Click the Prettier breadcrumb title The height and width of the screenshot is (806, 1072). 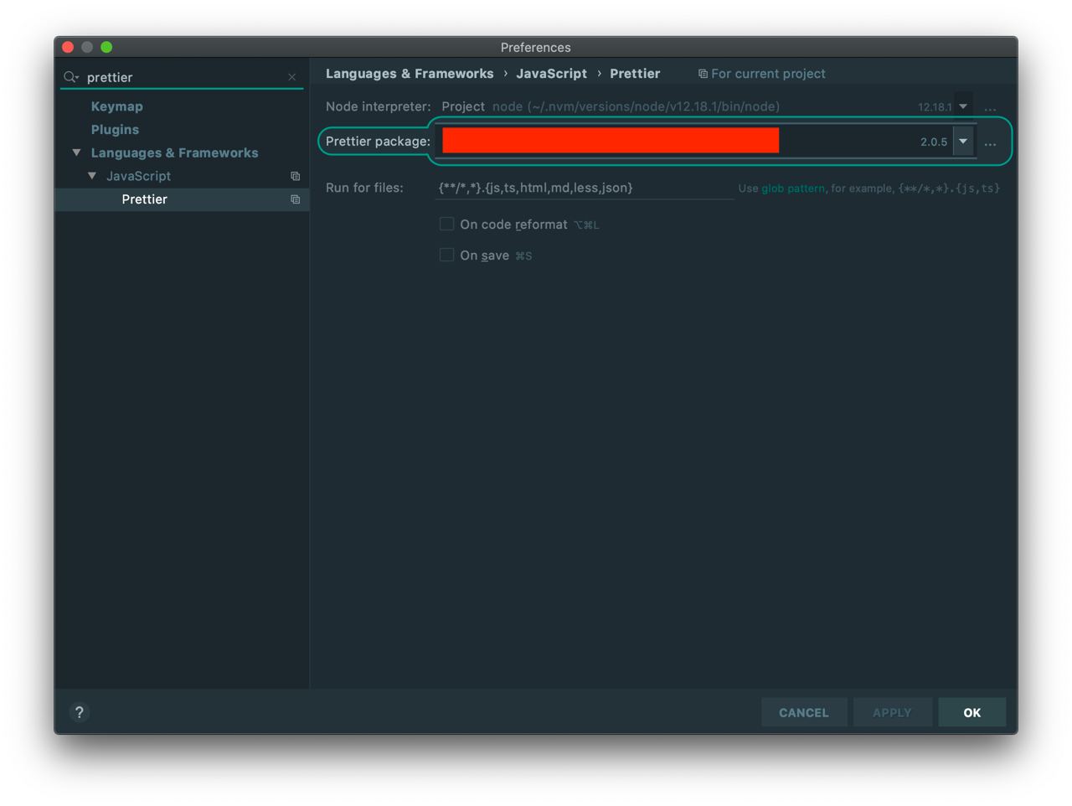(x=635, y=74)
